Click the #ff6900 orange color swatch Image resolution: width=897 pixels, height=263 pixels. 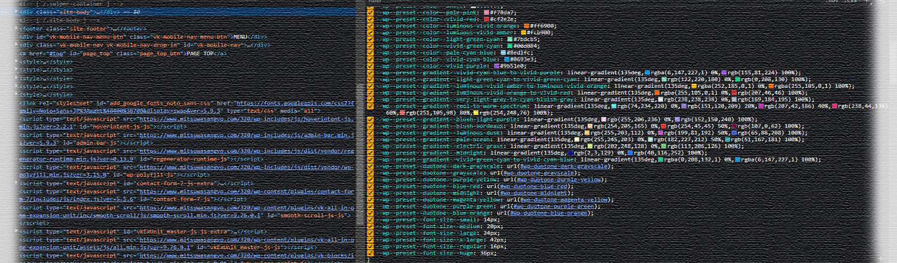[526, 26]
